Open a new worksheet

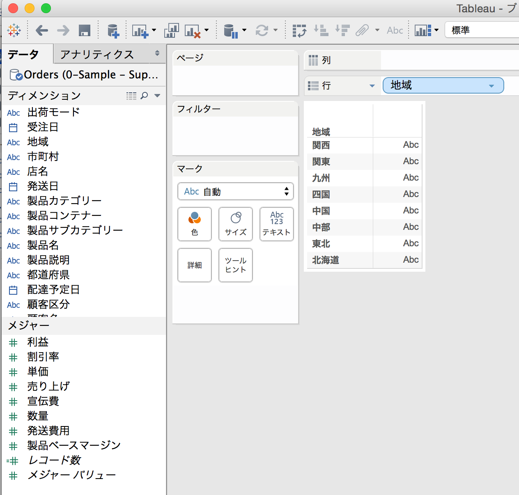point(140,30)
